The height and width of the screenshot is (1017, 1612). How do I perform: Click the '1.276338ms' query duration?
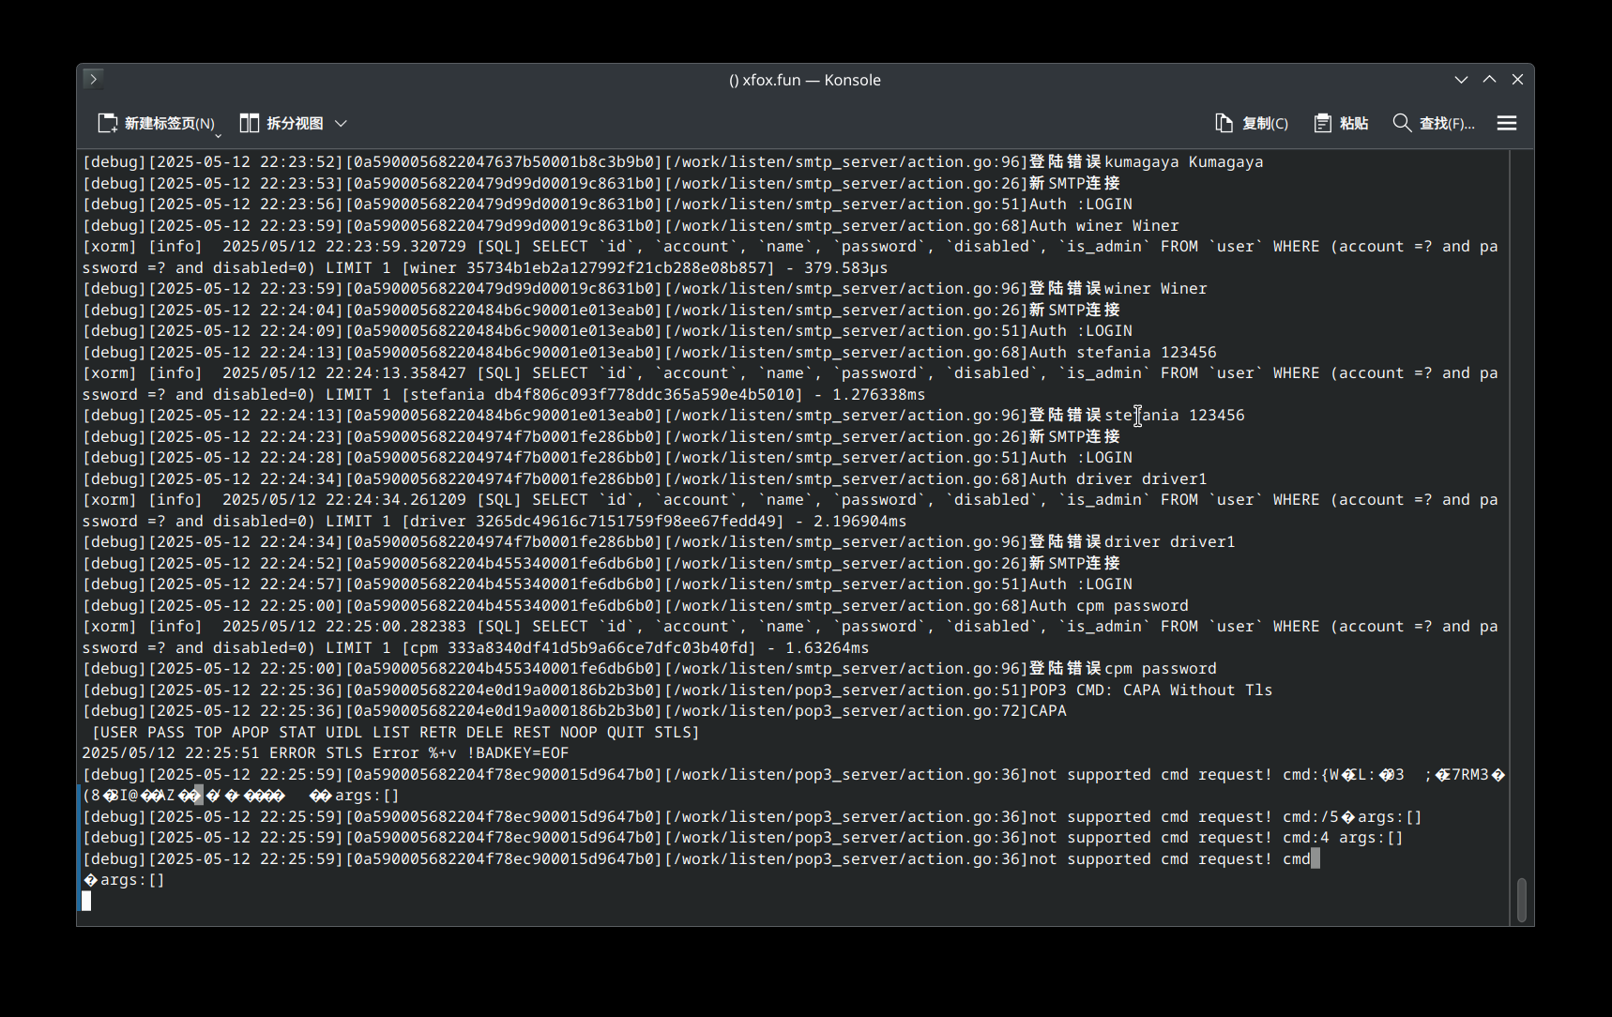point(879,394)
